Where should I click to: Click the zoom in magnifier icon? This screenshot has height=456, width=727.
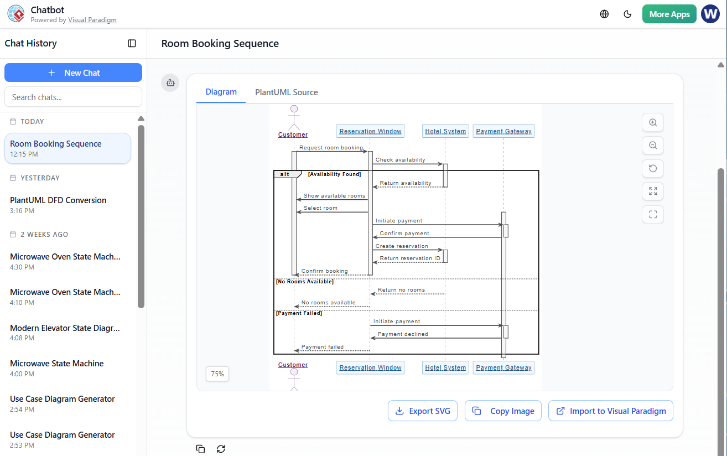coord(653,122)
